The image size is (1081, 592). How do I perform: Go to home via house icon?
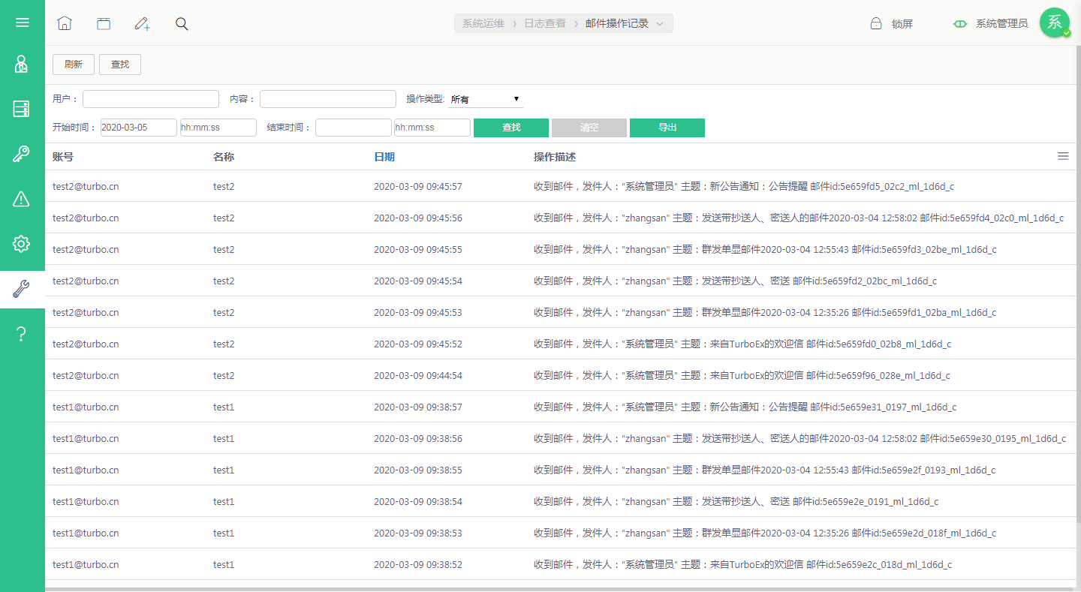click(x=65, y=23)
